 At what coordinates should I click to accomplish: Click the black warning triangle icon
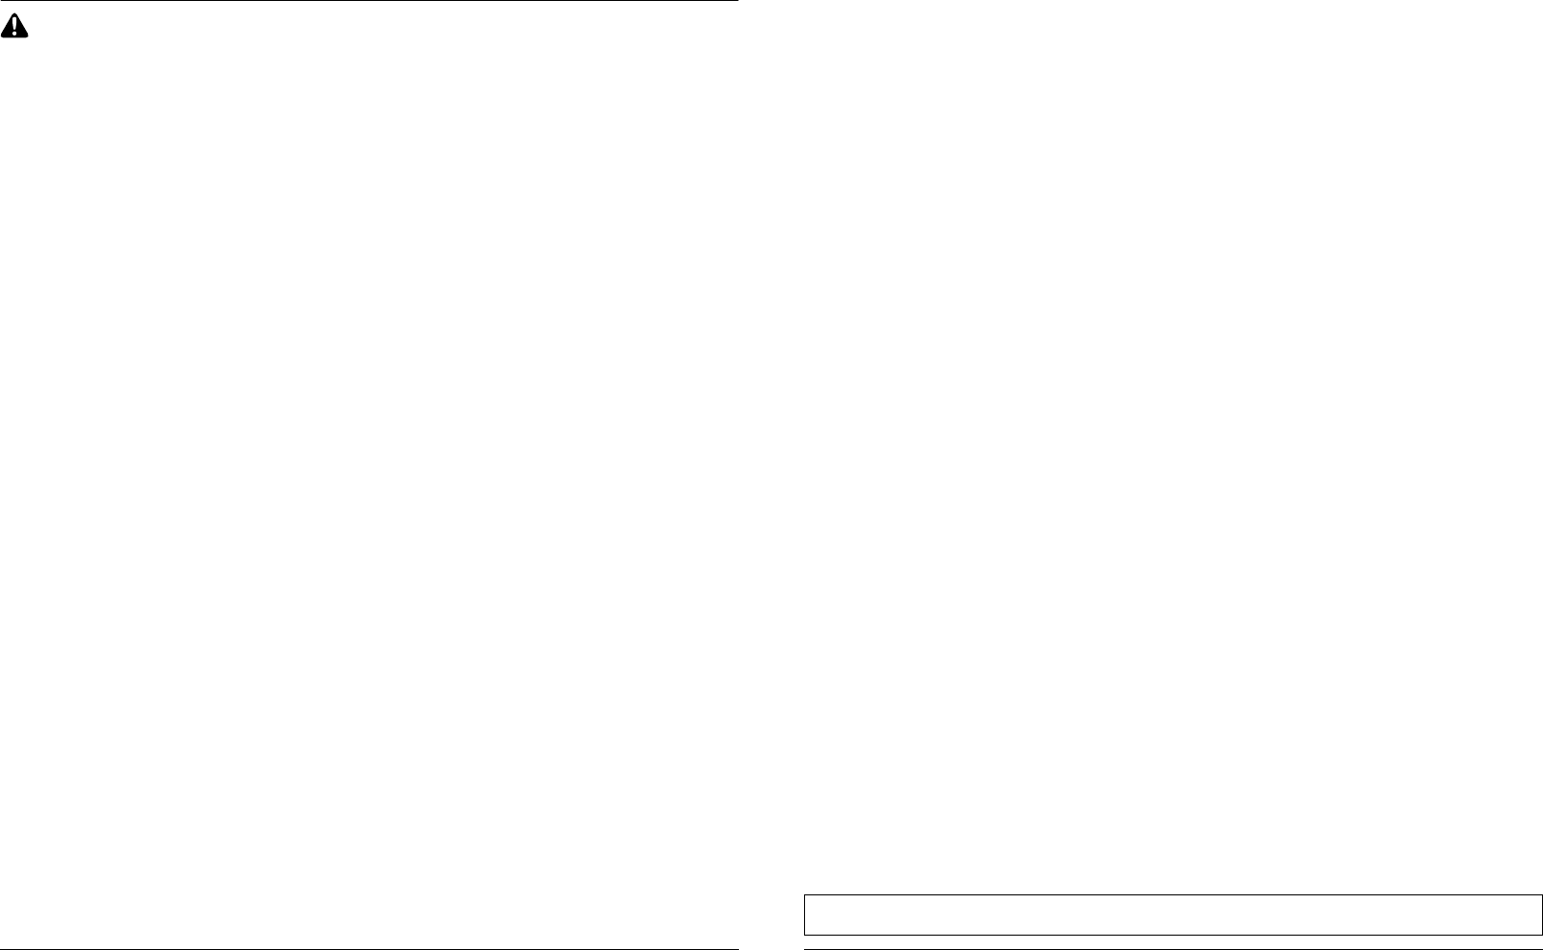click(x=14, y=27)
